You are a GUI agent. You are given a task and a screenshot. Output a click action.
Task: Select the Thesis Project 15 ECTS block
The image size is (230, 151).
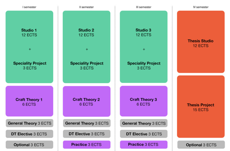point(201,107)
